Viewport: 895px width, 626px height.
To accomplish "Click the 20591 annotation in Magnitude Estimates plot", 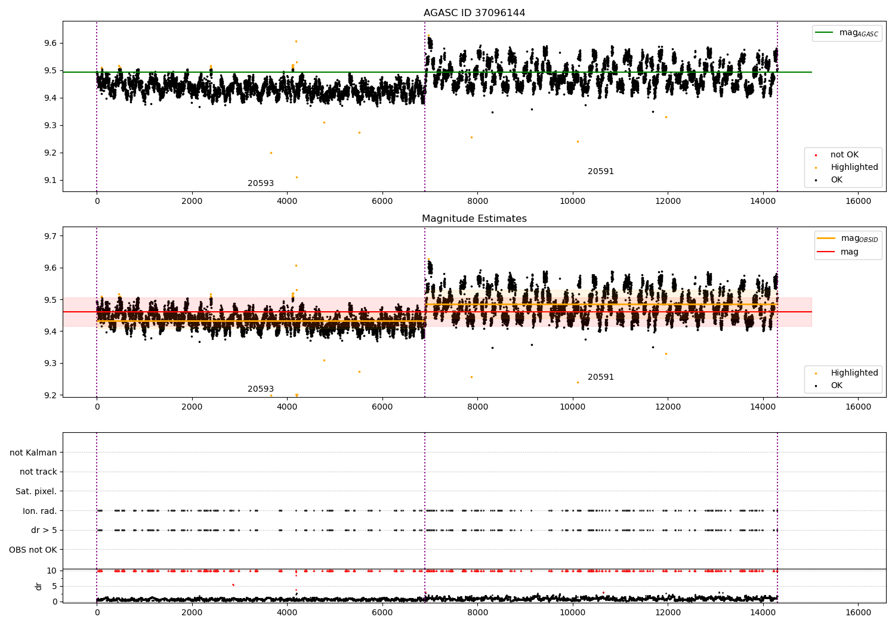I will 601,377.
